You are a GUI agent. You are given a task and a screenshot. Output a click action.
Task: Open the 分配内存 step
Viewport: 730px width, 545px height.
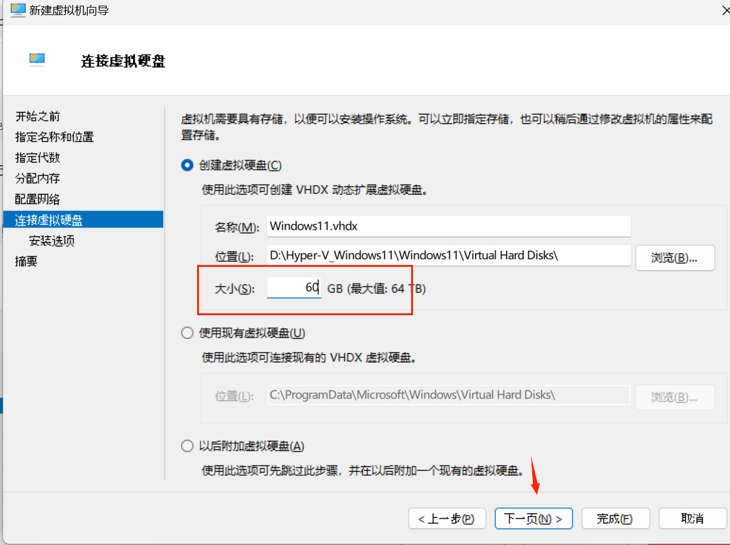pyautogui.click(x=38, y=178)
